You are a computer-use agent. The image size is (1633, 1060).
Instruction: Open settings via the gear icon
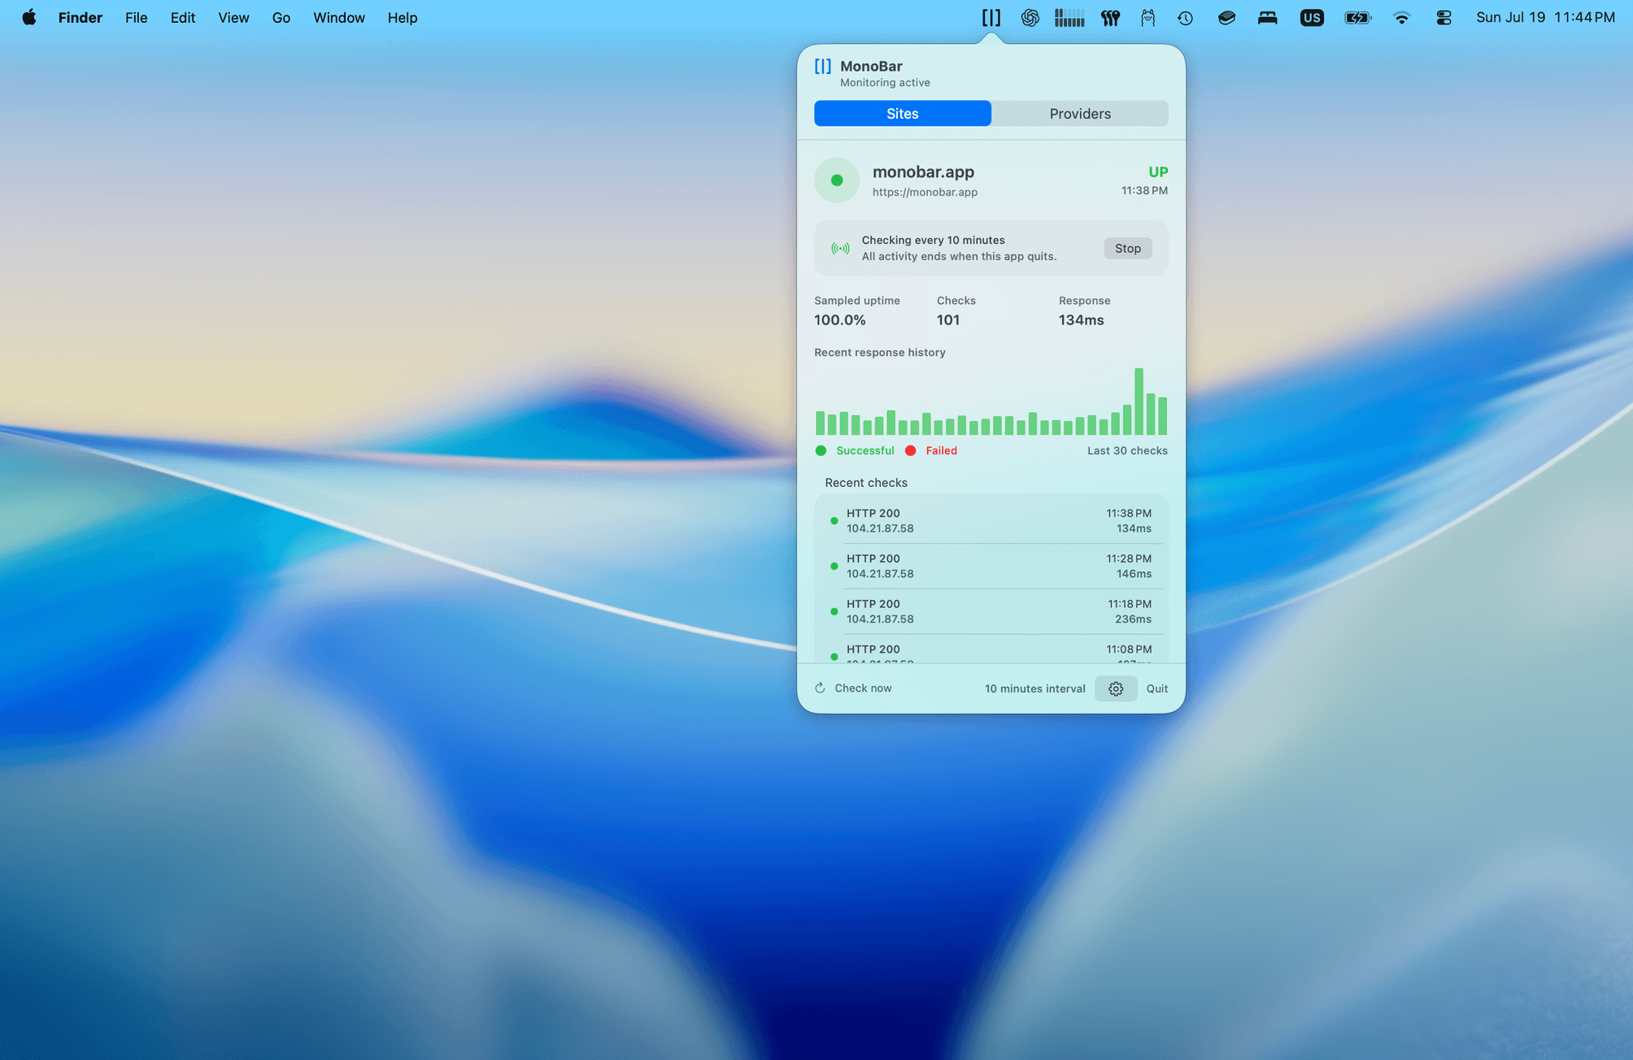tap(1116, 689)
